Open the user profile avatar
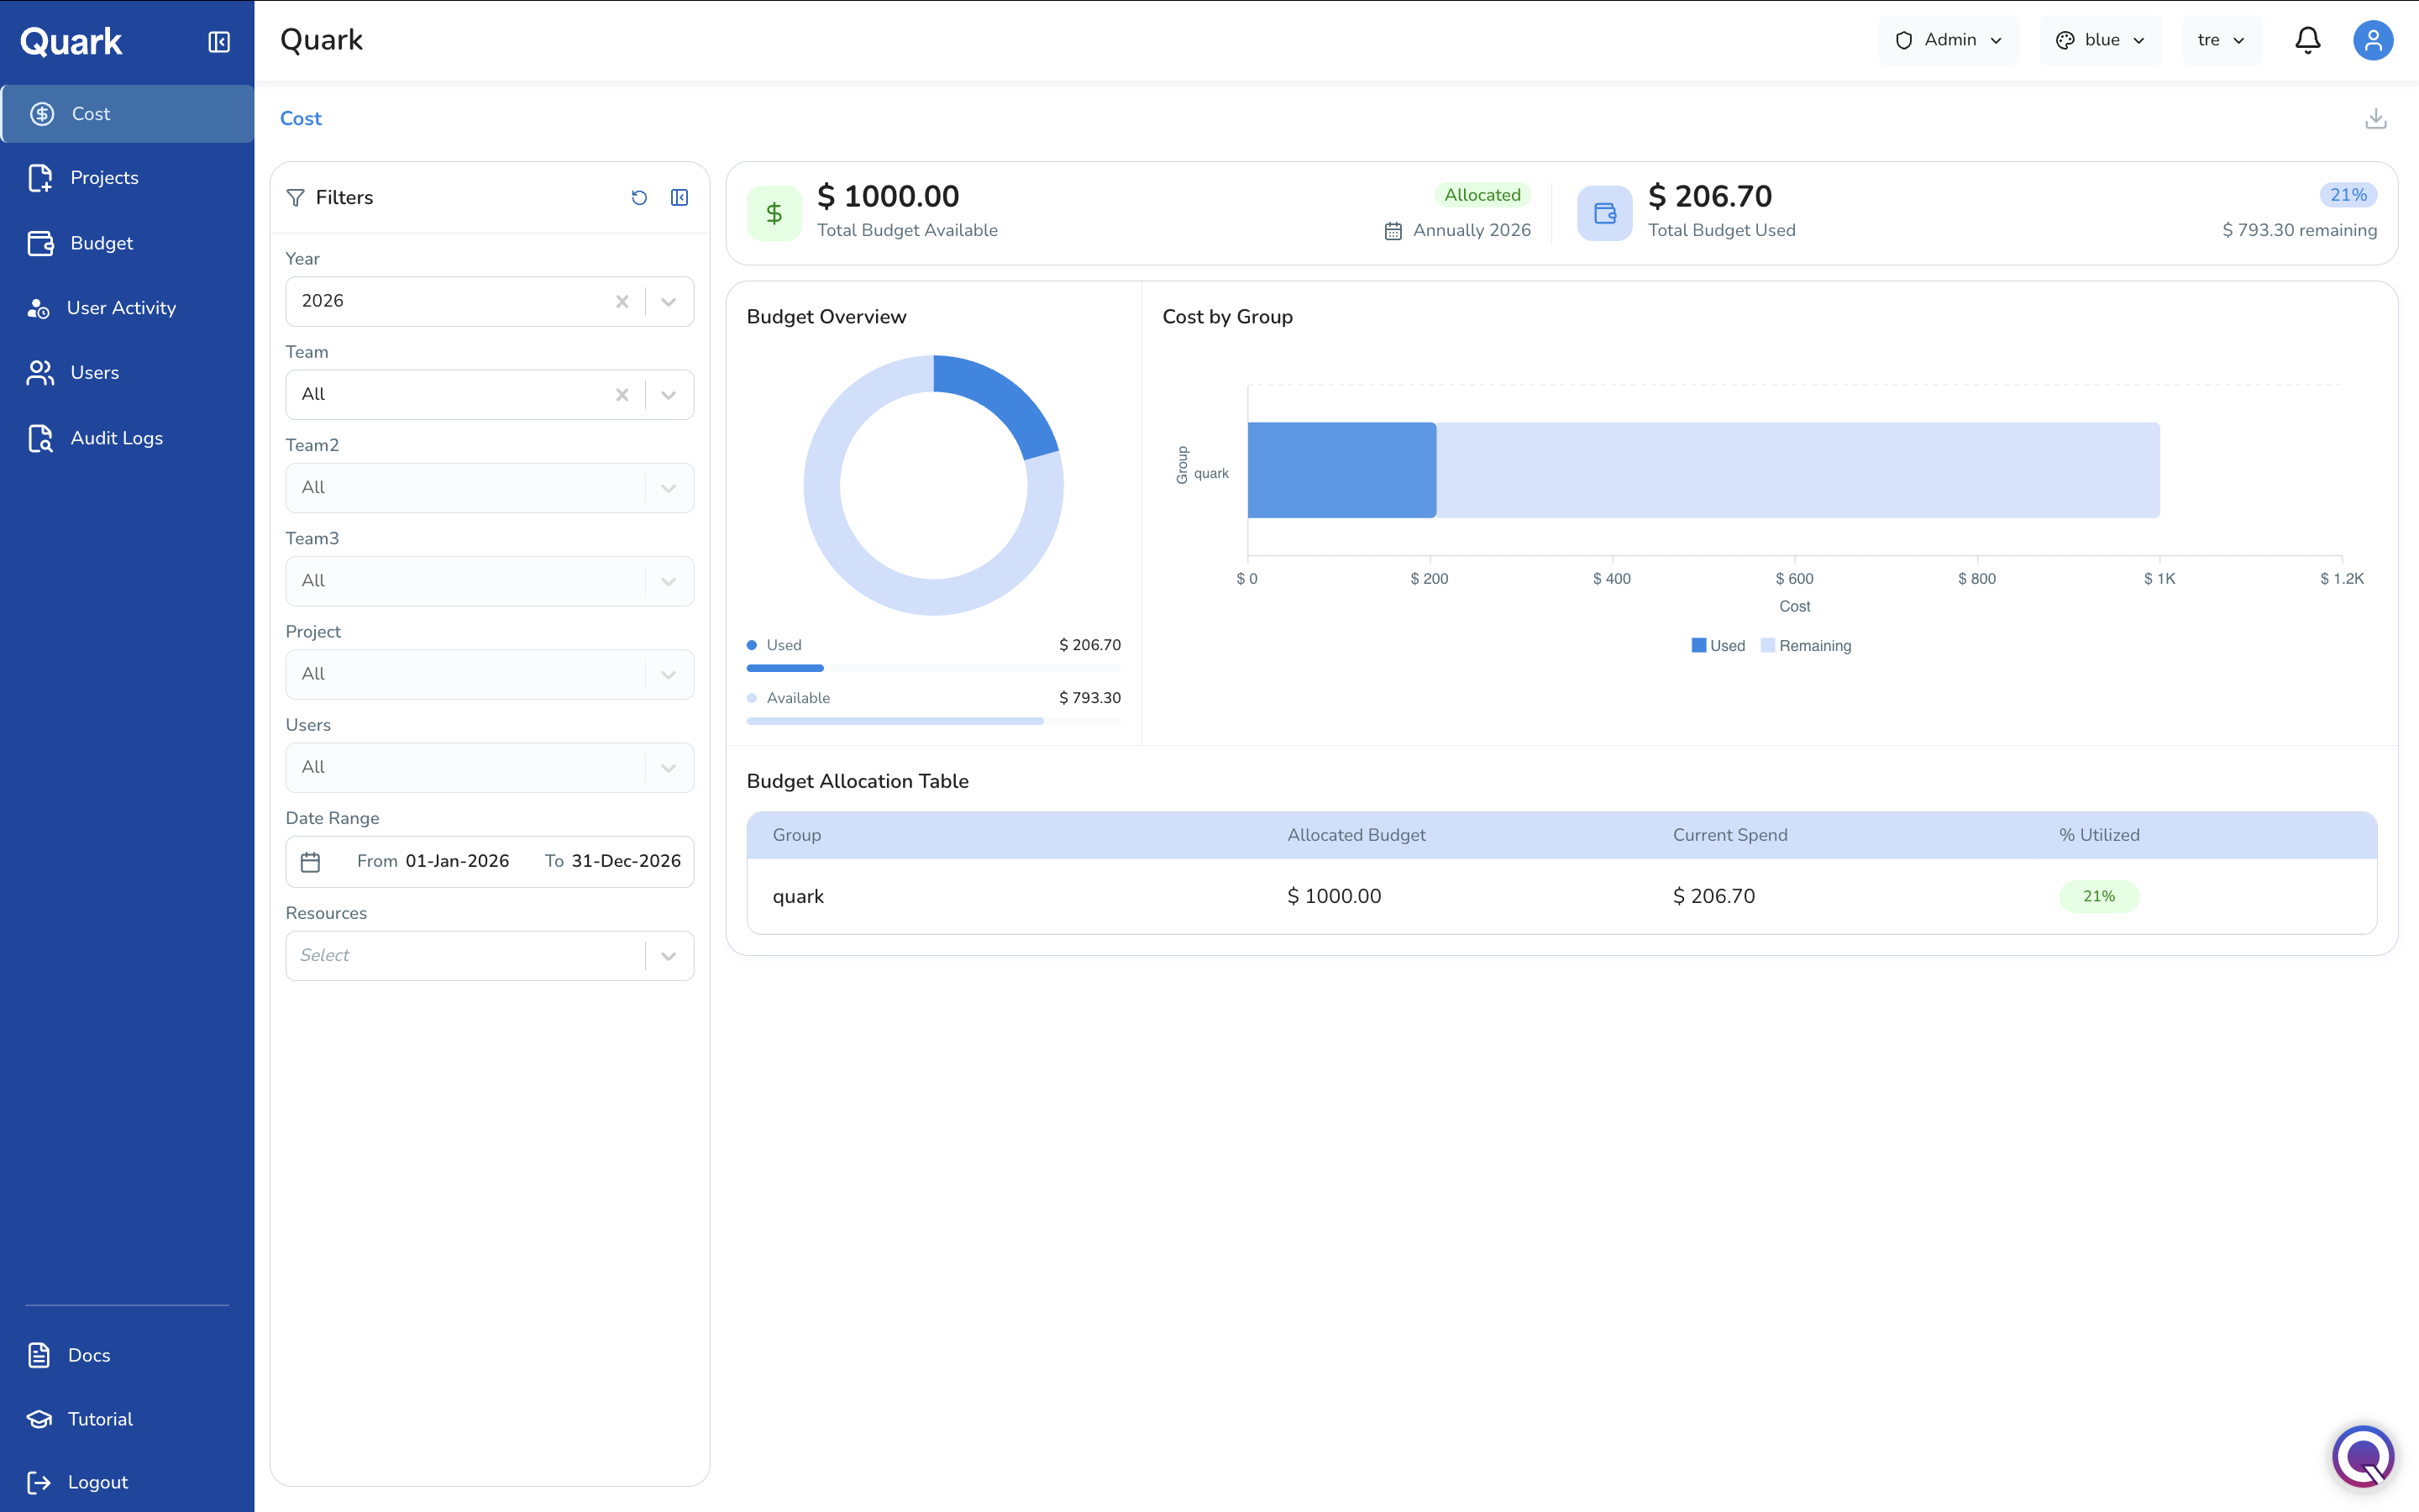Screen dimensions: 2419x1512 pos(2372,40)
